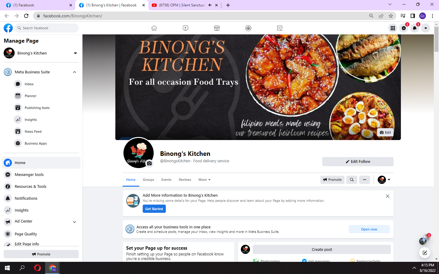Click the Create post button
The width and height of the screenshot is (439, 274).
coord(322,249)
